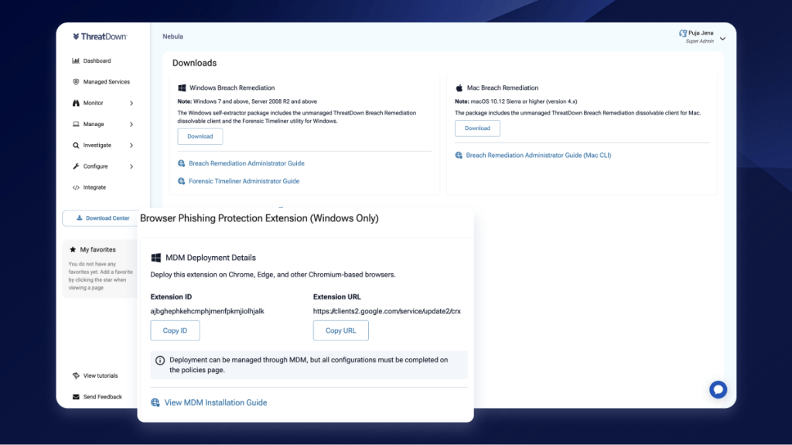Click the Copy ID button
The image size is (792, 445).
(175, 330)
